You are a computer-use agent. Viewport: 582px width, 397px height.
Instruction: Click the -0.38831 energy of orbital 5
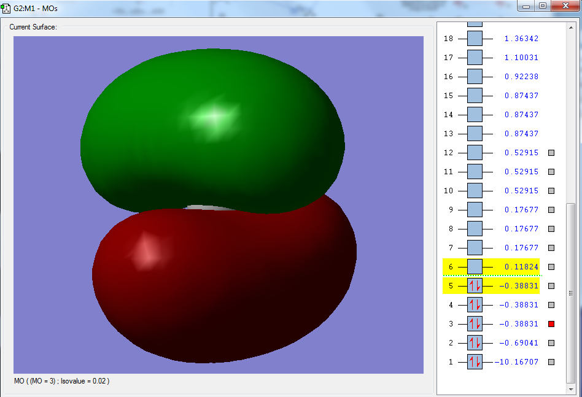[x=519, y=286]
